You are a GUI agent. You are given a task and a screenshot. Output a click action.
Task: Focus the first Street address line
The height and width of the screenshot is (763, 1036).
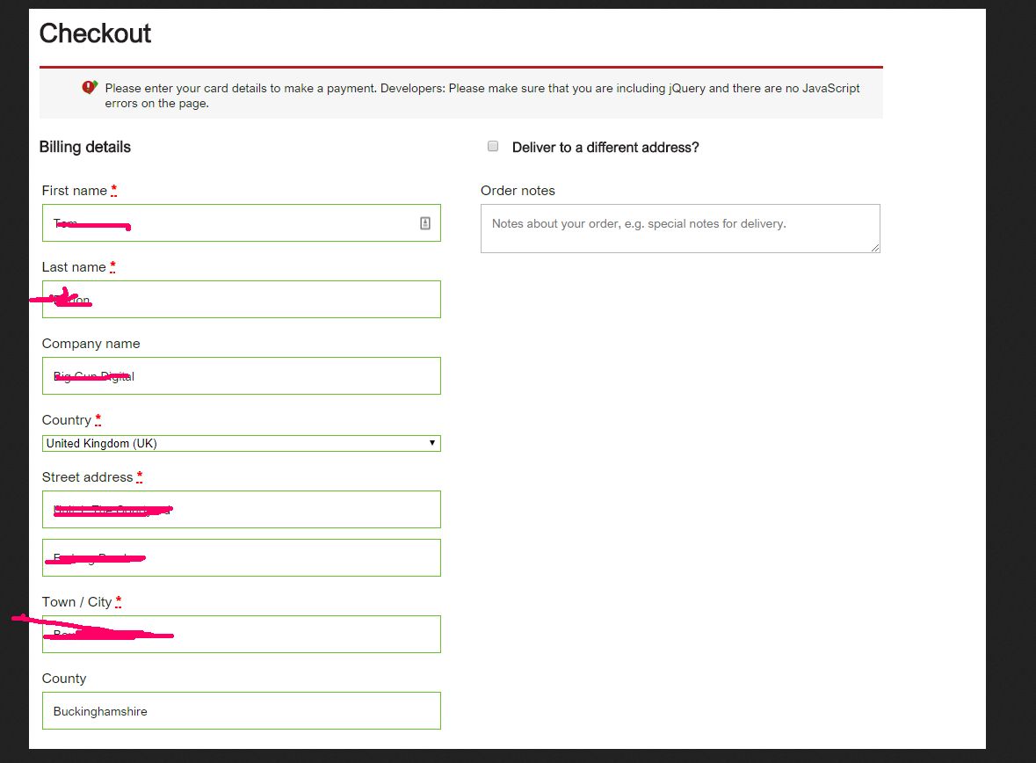click(x=241, y=509)
